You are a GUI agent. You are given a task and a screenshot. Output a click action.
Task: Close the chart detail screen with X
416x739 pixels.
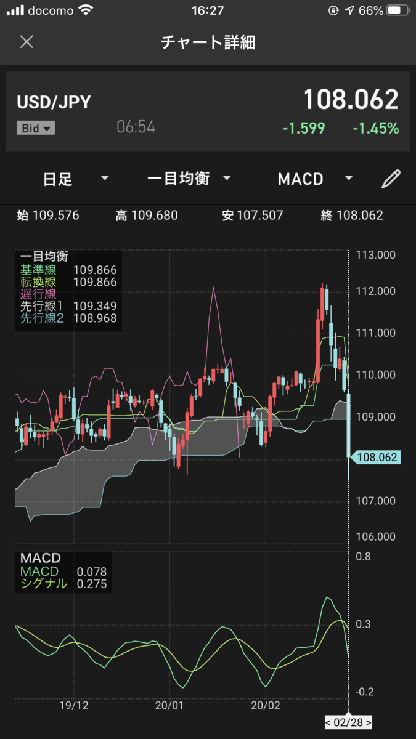pos(27,42)
